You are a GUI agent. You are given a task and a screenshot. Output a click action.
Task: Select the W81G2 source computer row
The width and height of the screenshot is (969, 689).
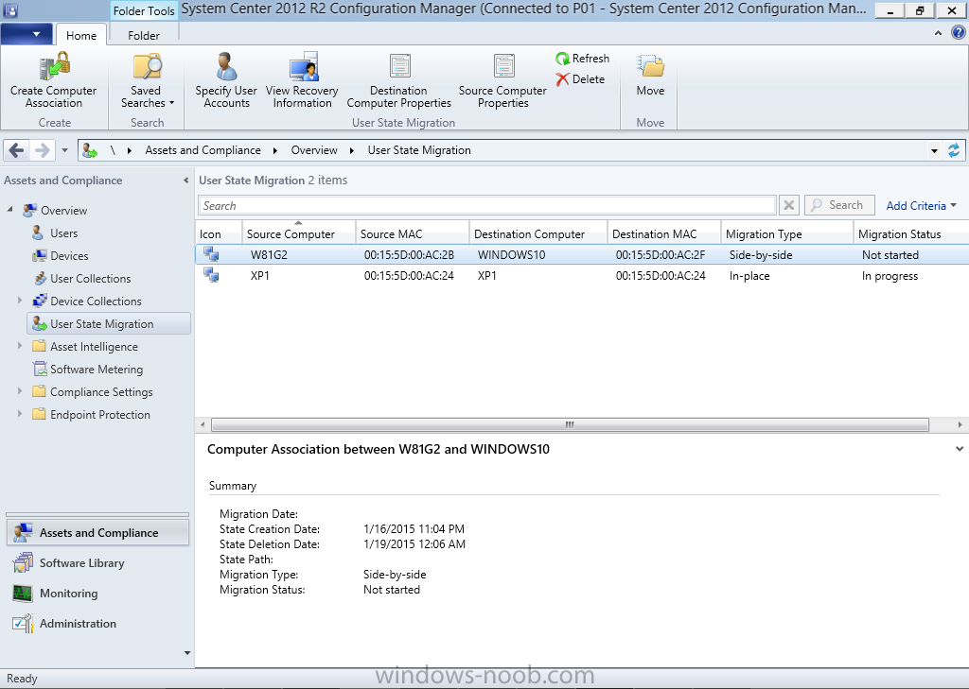pyautogui.click(x=582, y=254)
